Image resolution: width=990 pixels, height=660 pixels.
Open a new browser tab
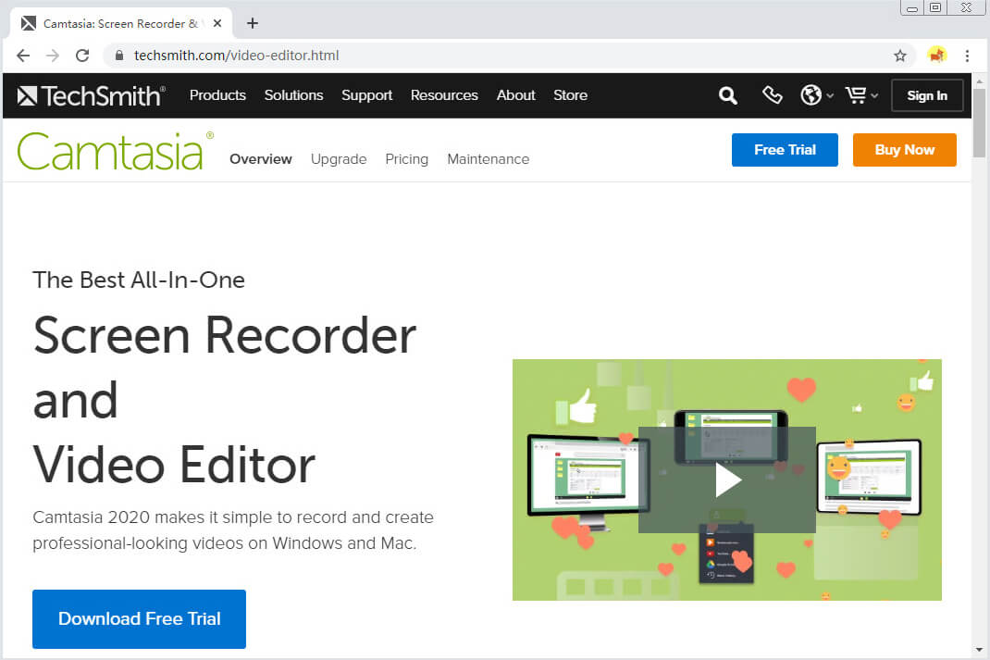click(253, 23)
